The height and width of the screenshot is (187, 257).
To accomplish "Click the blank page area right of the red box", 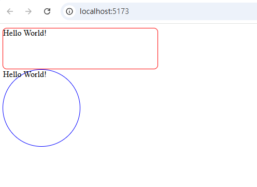I will 207,49.
